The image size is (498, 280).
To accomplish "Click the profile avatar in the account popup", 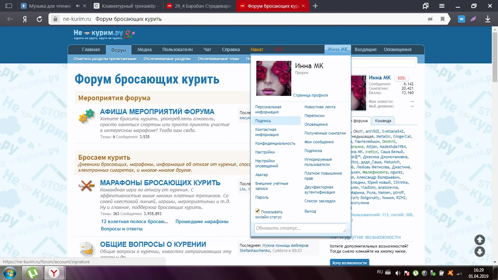I will (x=274, y=78).
